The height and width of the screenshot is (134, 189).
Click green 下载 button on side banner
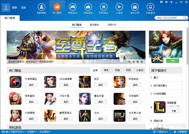point(173,61)
